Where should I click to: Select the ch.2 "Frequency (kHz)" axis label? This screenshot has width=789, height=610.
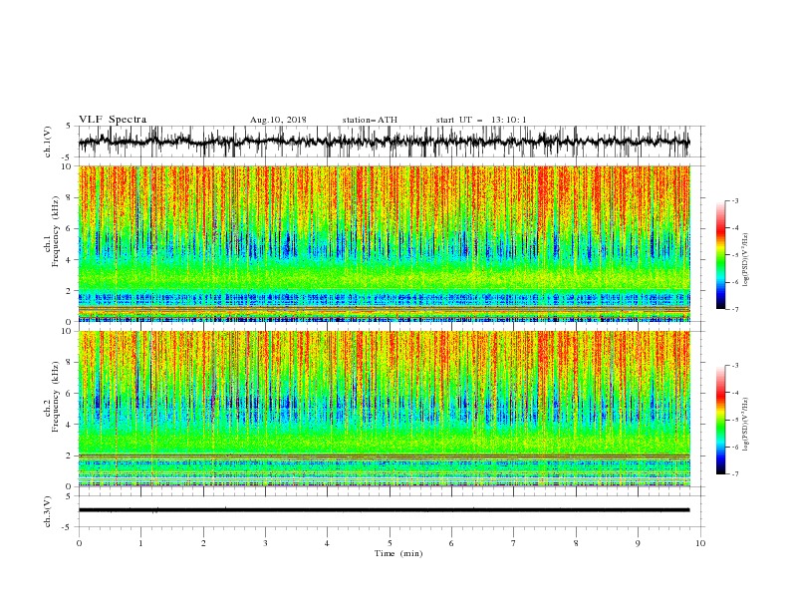point(56,397)
